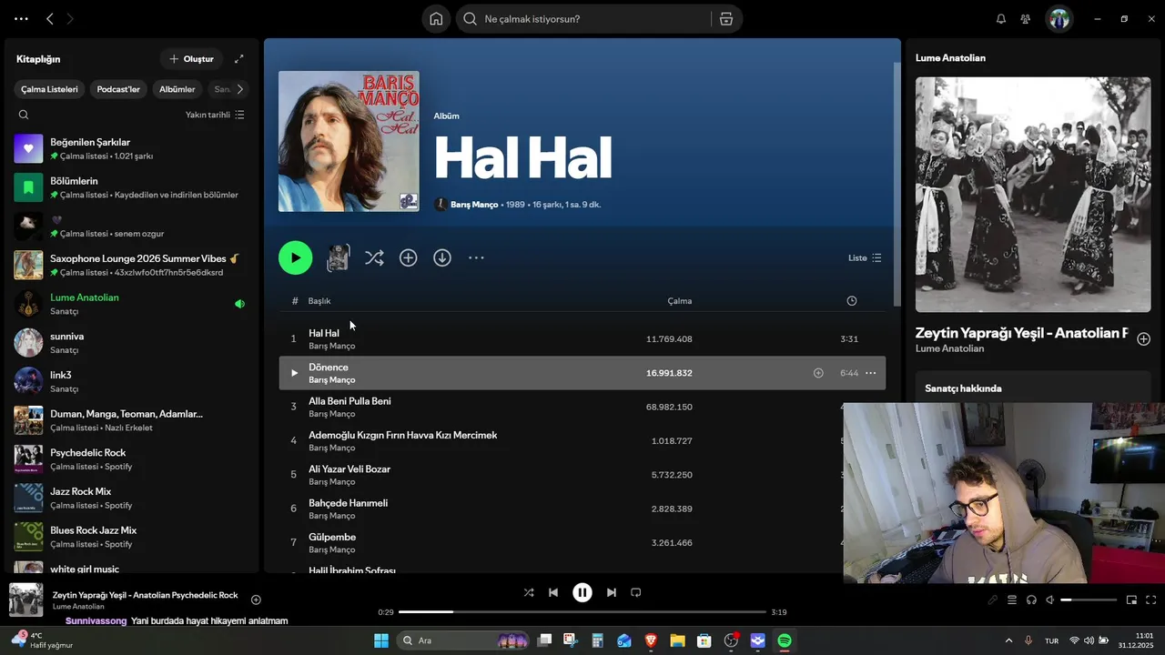Open Lume Anatolian artist in library
The width and height of the screenshot is (1165, 655).
point(132,304)
